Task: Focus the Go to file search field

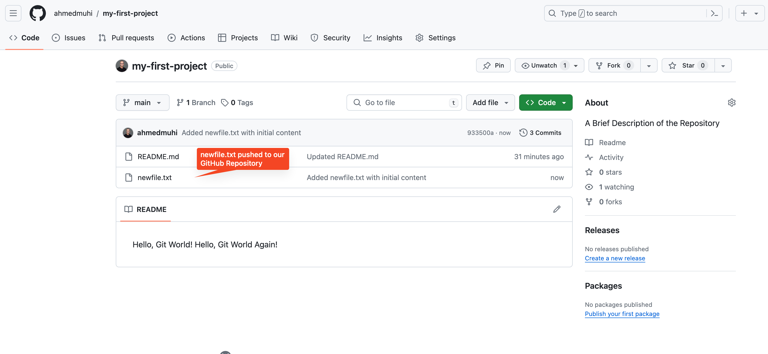Action: click(404, 103)
